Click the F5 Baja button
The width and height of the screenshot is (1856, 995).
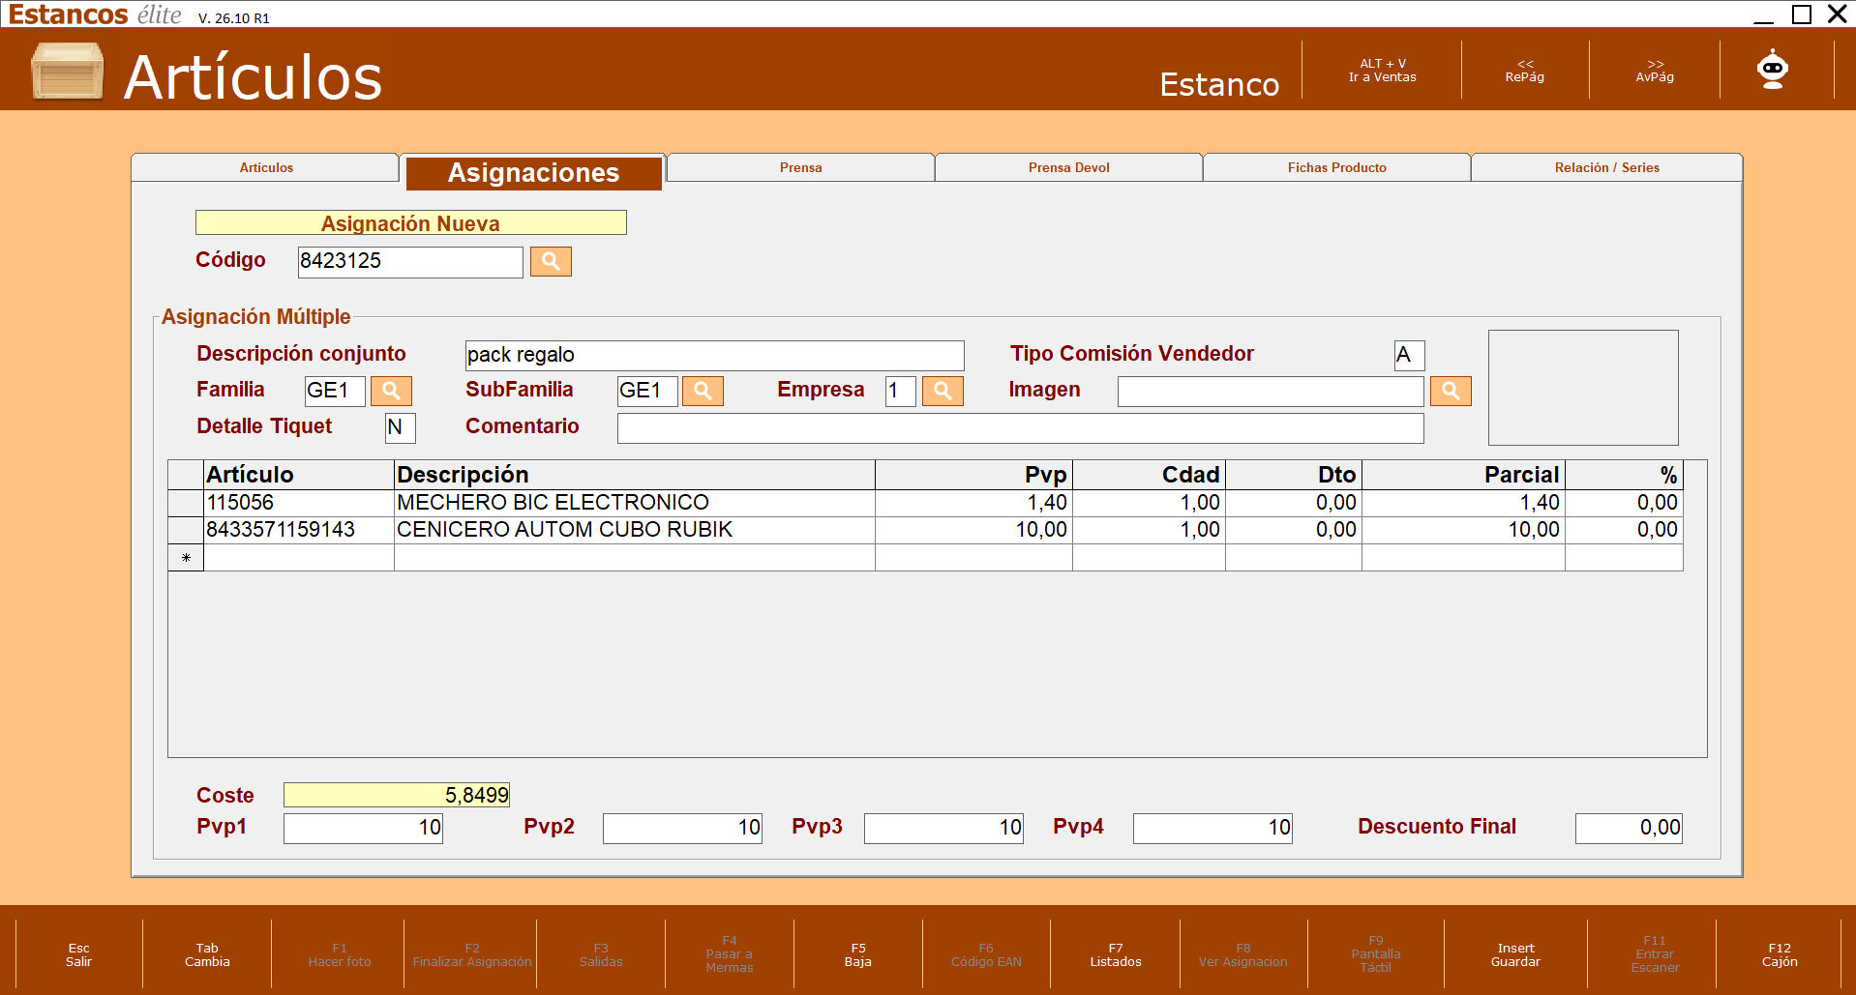point(858,954)
